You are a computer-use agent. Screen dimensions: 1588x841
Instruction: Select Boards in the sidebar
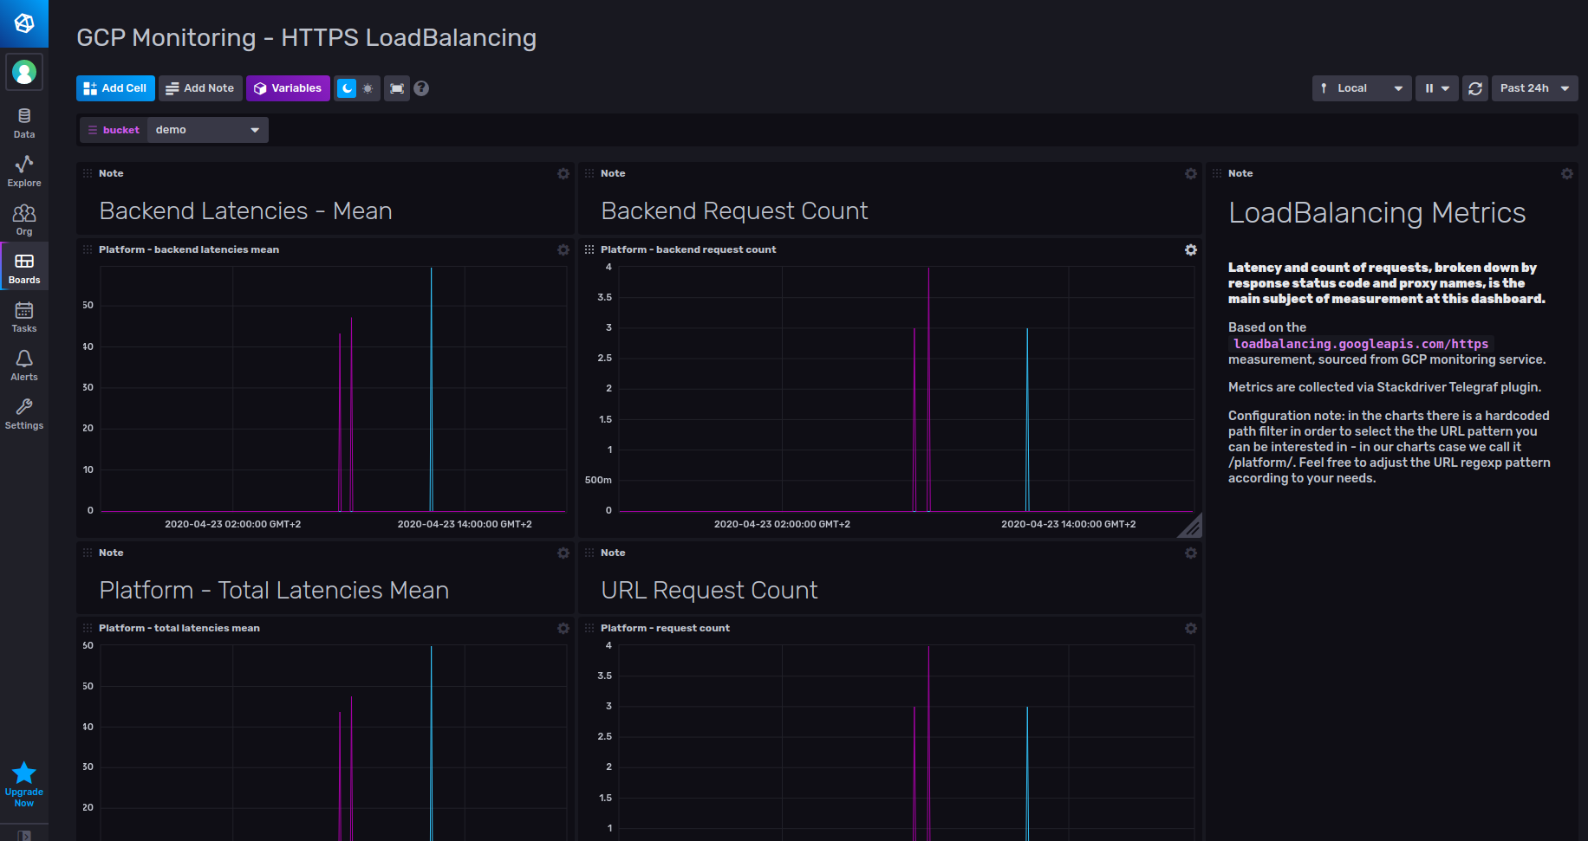pos(24,268)
